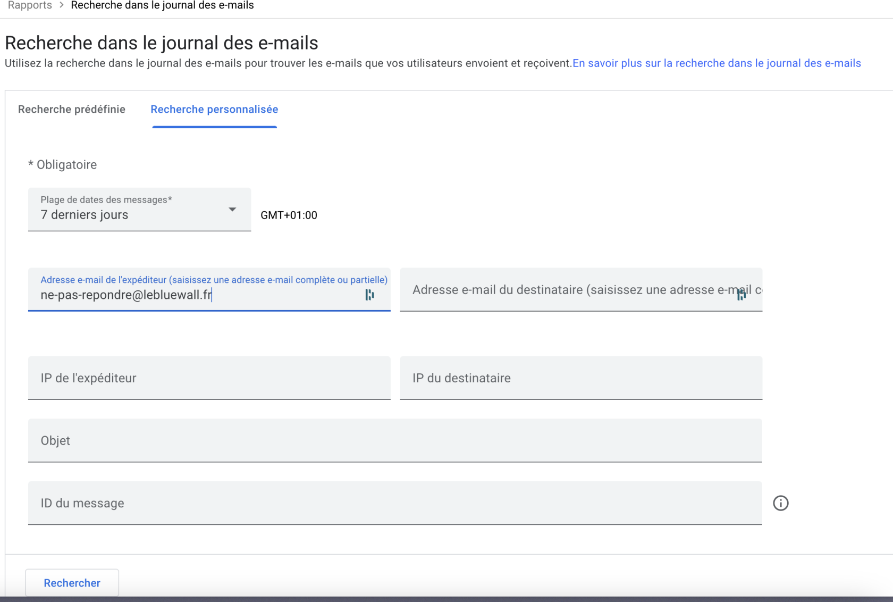Click password manager icon in sender email field
Screen dimensions: 893x602
(369, 295)
